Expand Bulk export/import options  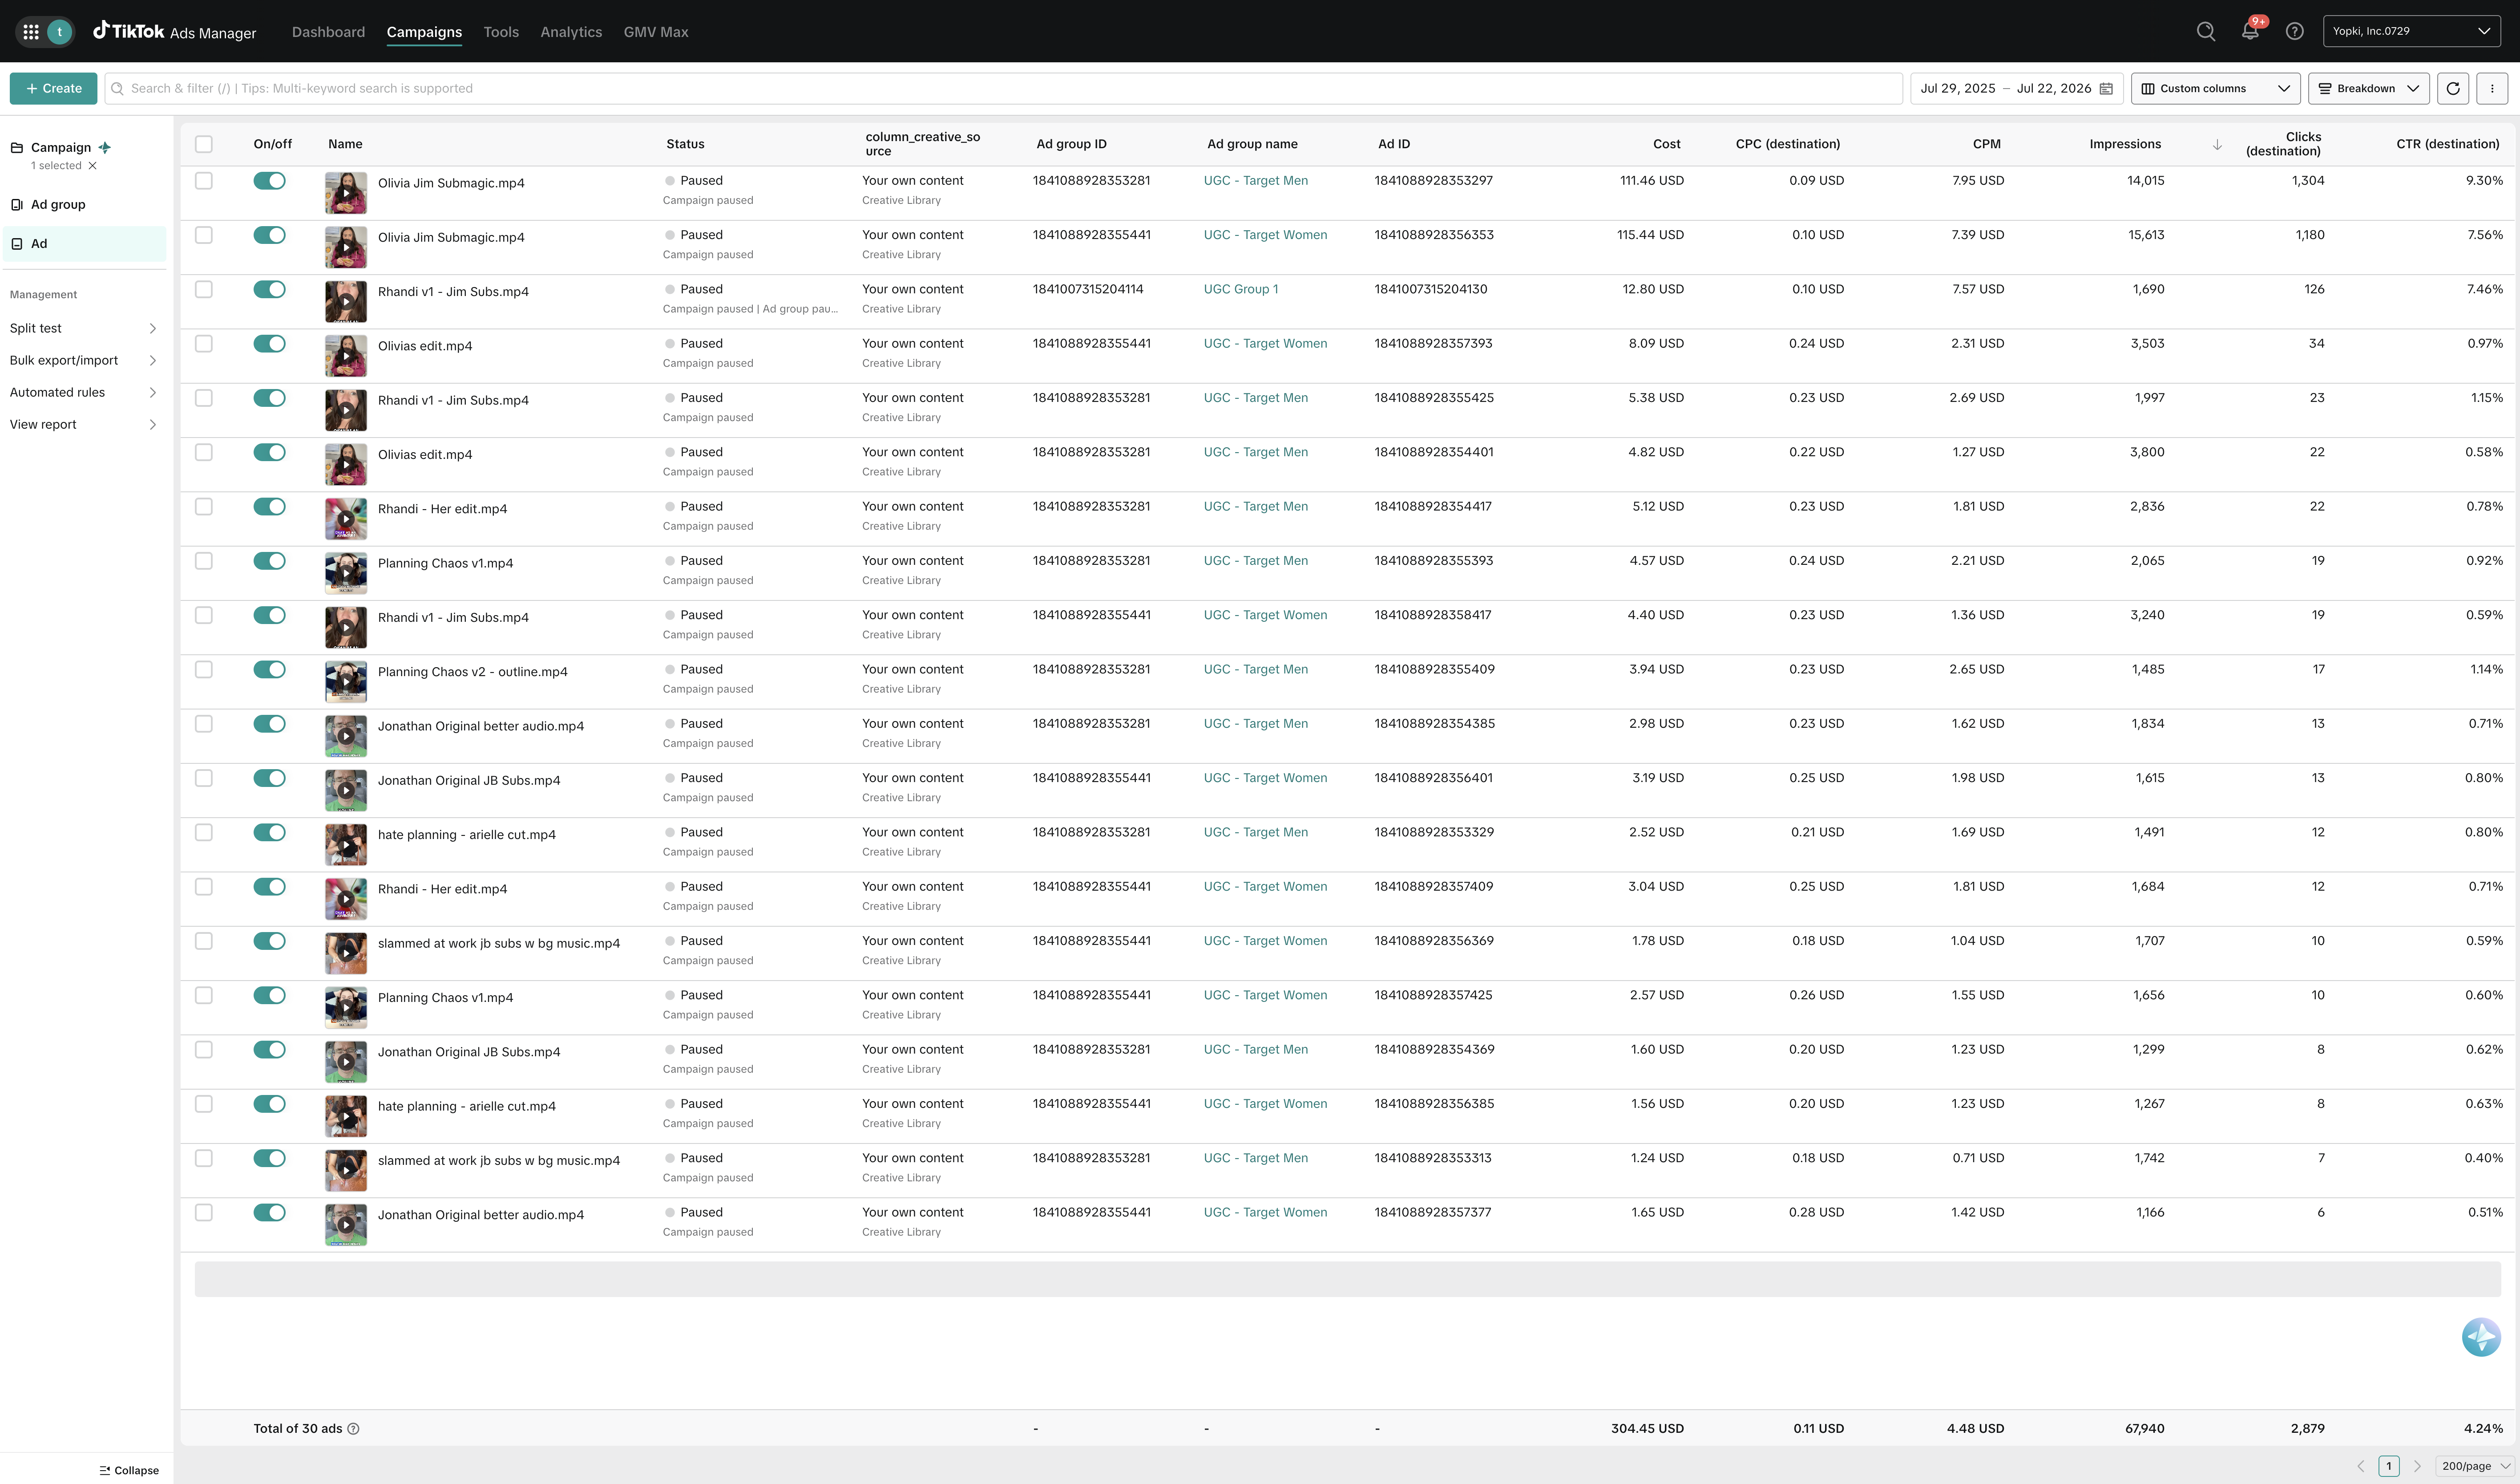click(83, 360)
